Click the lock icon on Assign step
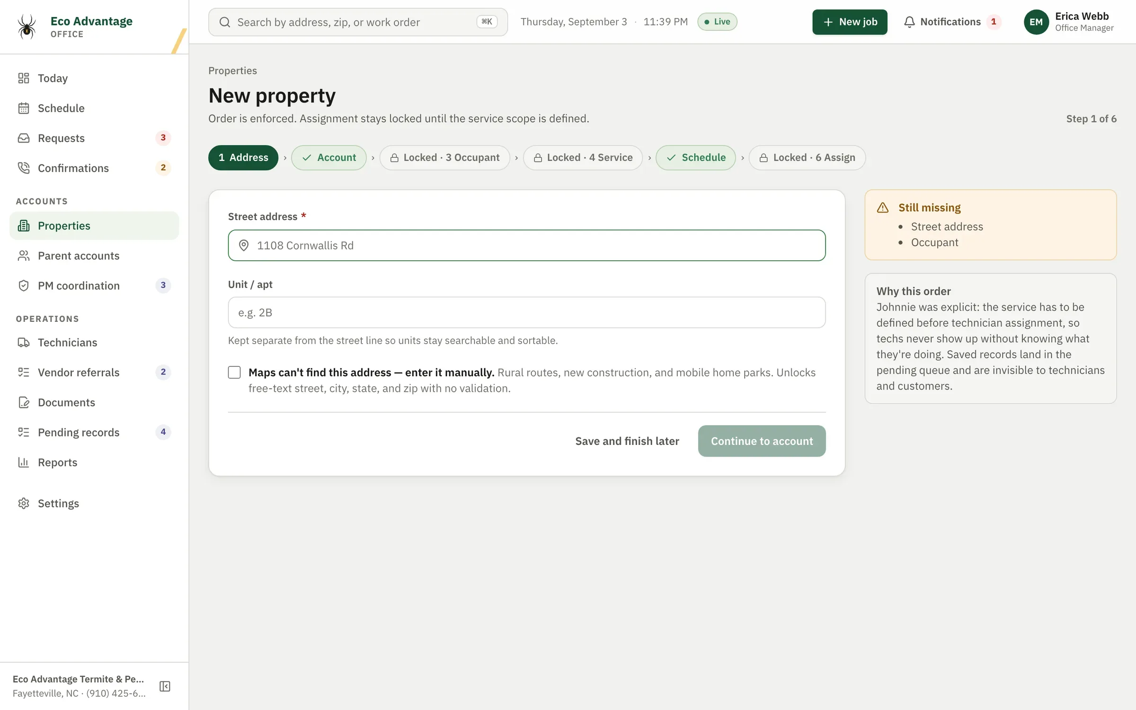The width and height of the screenshot is (1136, 710). (x=763, y=158)
